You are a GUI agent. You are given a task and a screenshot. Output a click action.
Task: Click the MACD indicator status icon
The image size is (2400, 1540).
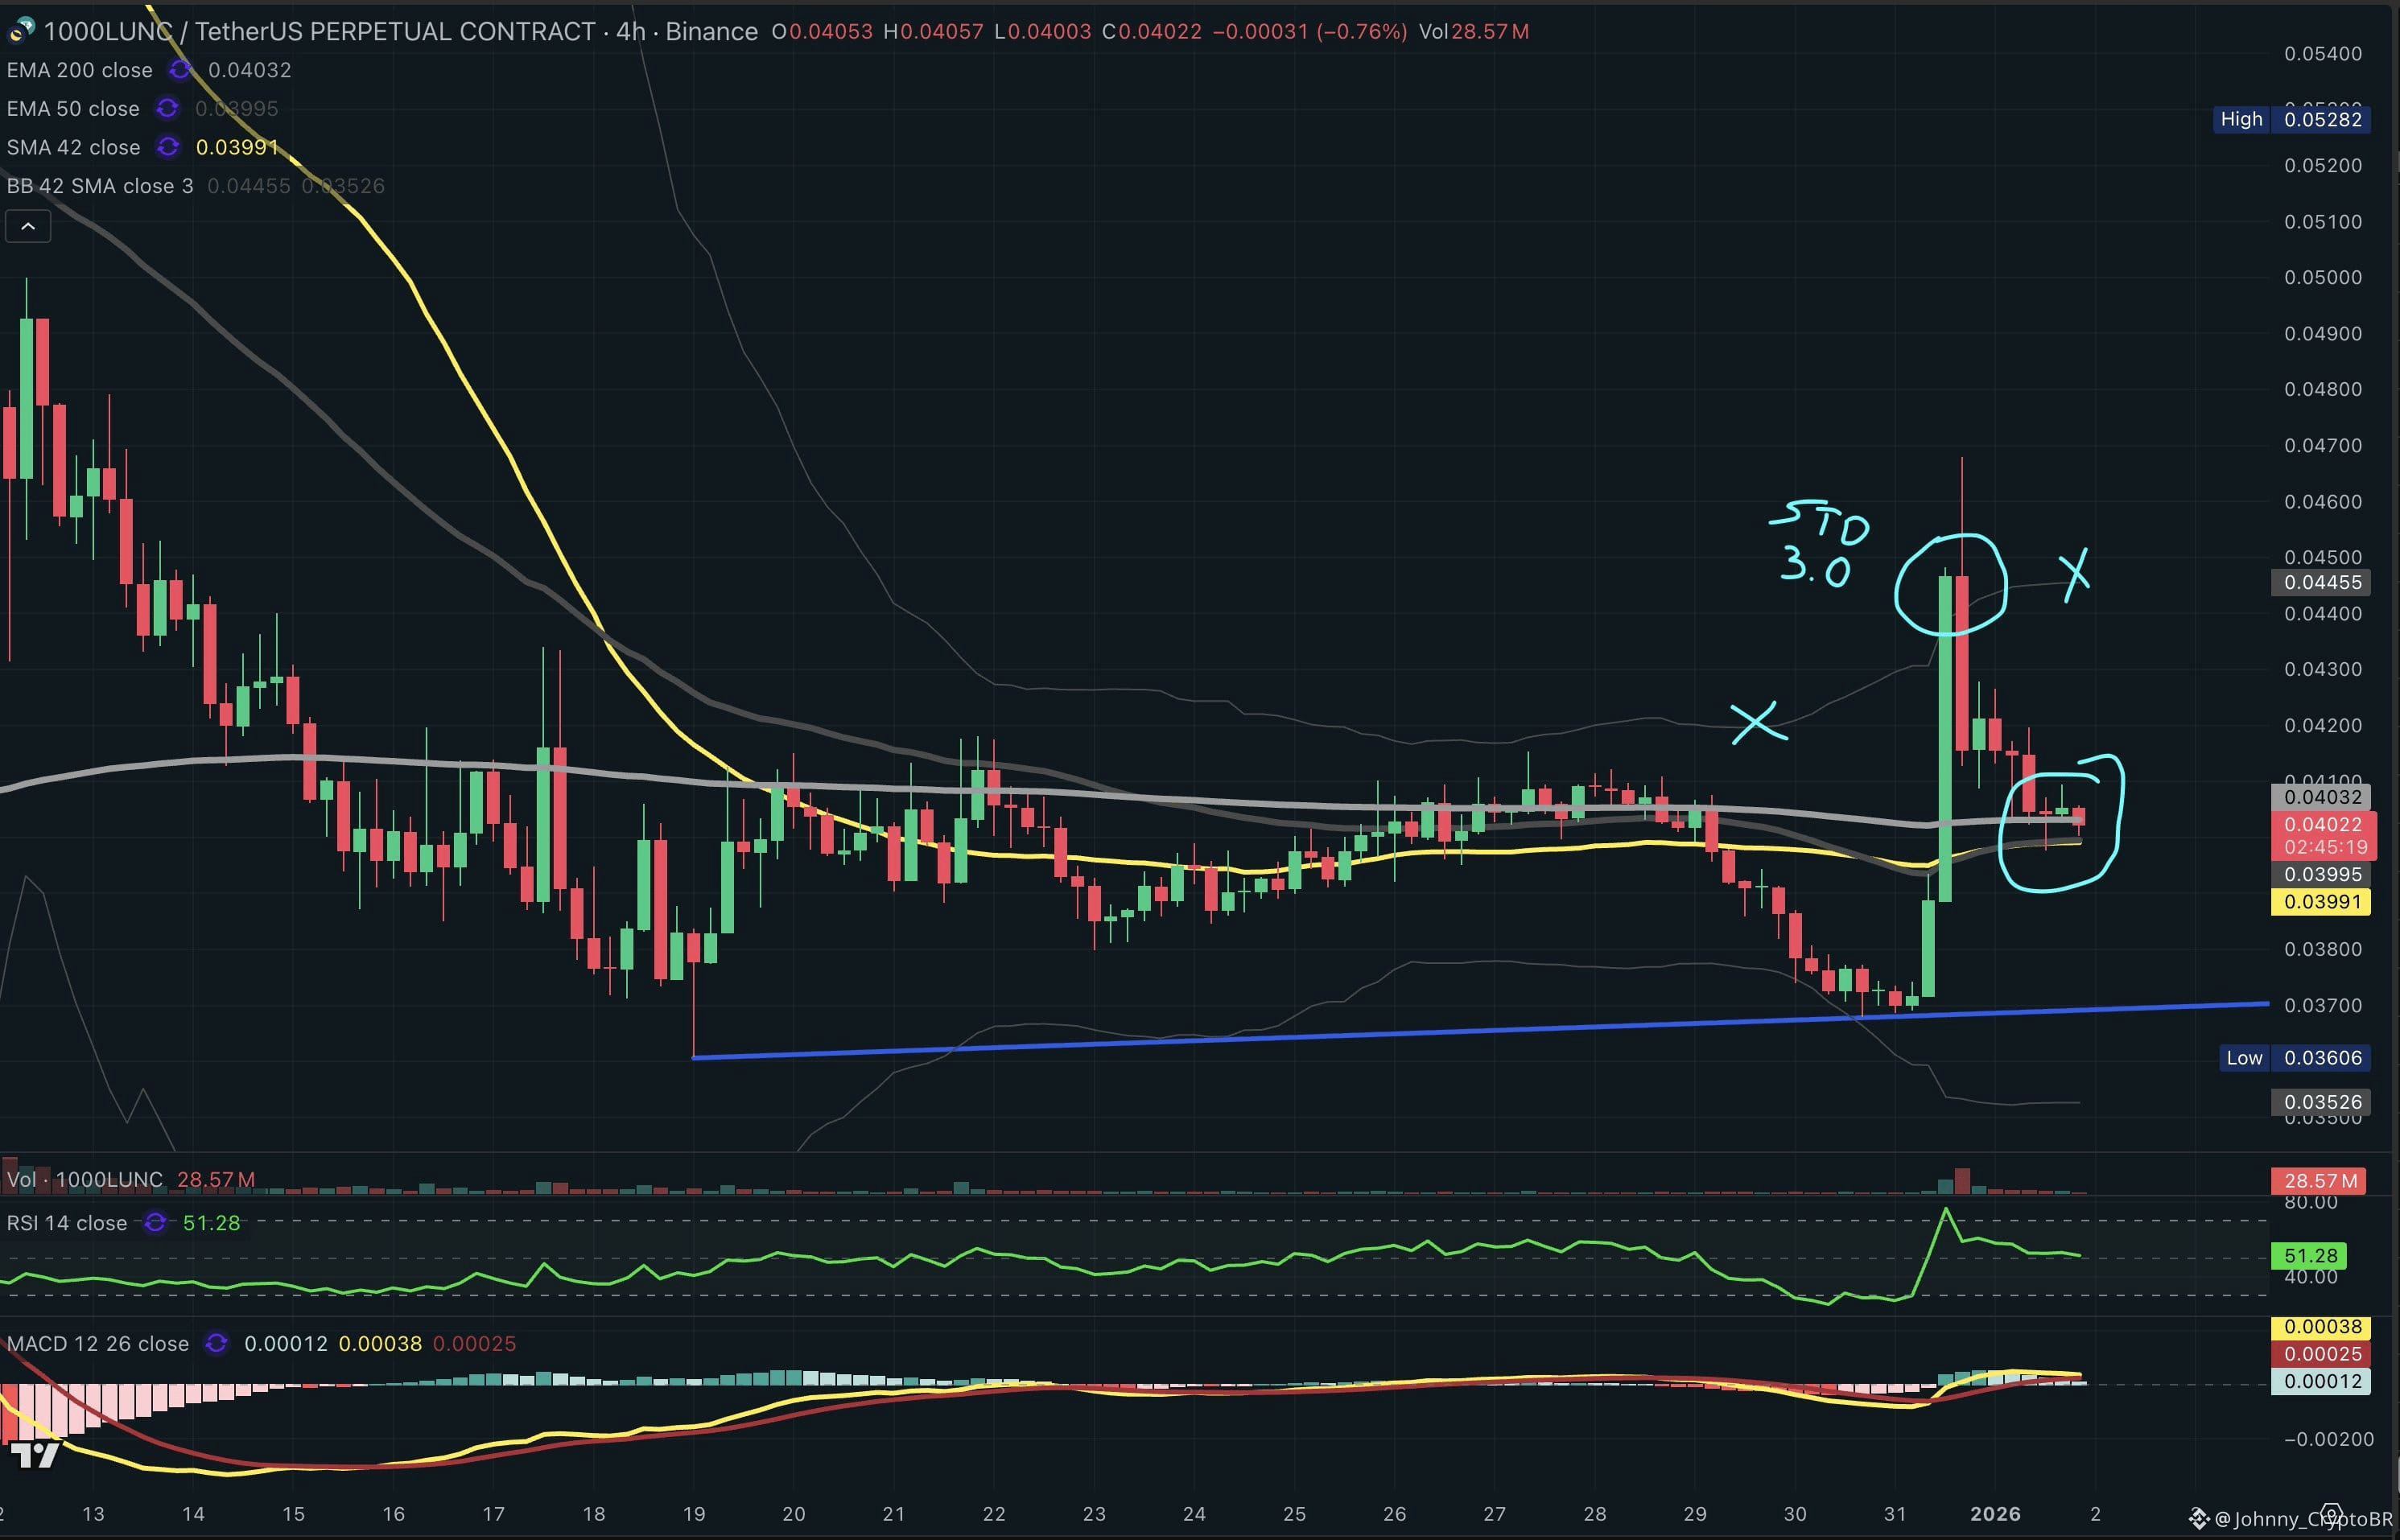216,1343
